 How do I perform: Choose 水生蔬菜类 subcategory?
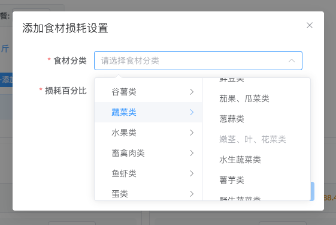[256, 160]
